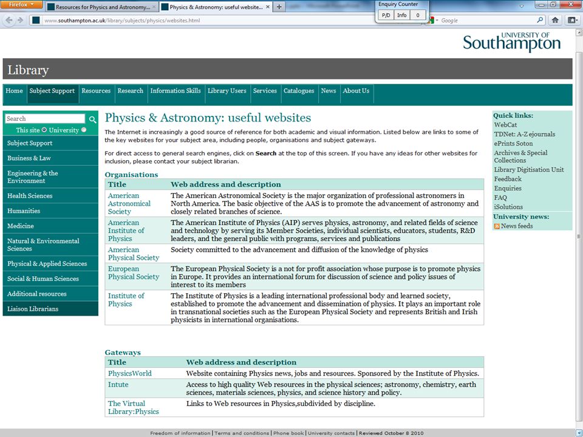583x437 pixels.
Task: Go forward to the next page
Action: (21, 21)
